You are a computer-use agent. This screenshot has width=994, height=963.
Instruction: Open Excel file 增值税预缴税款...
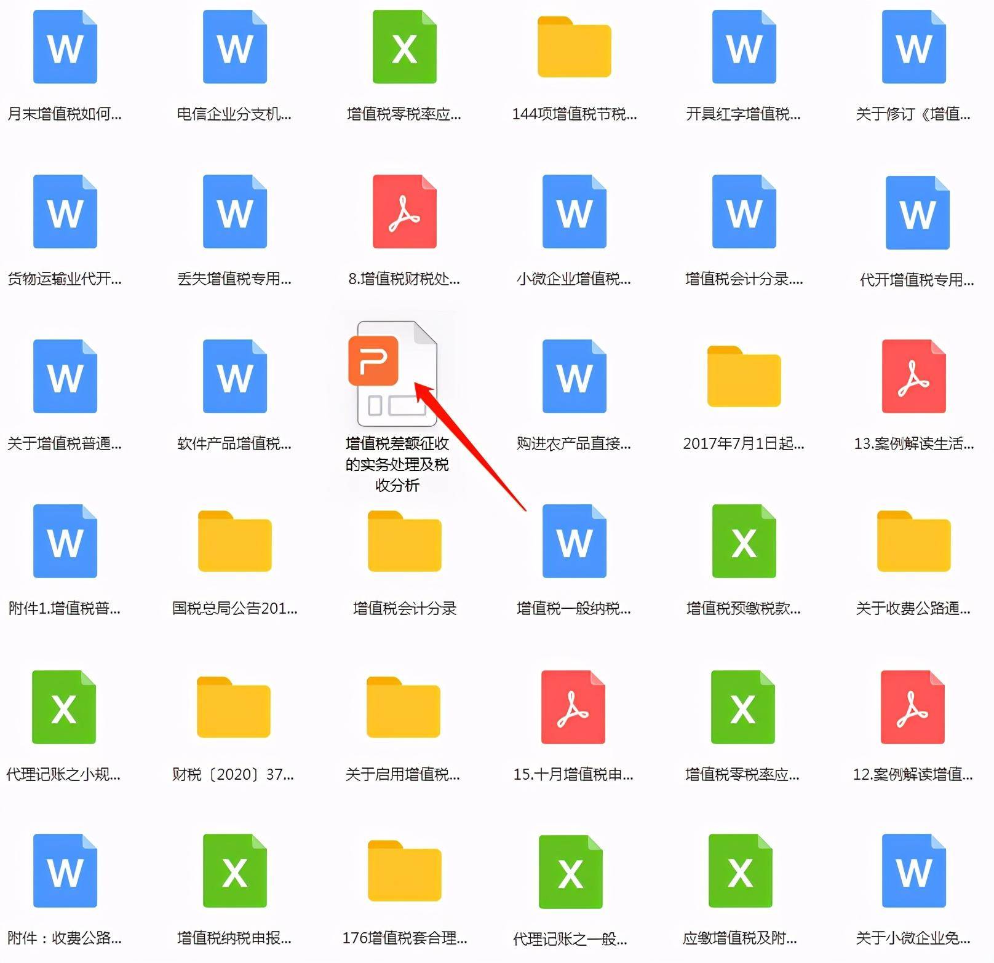coord(744,541)
